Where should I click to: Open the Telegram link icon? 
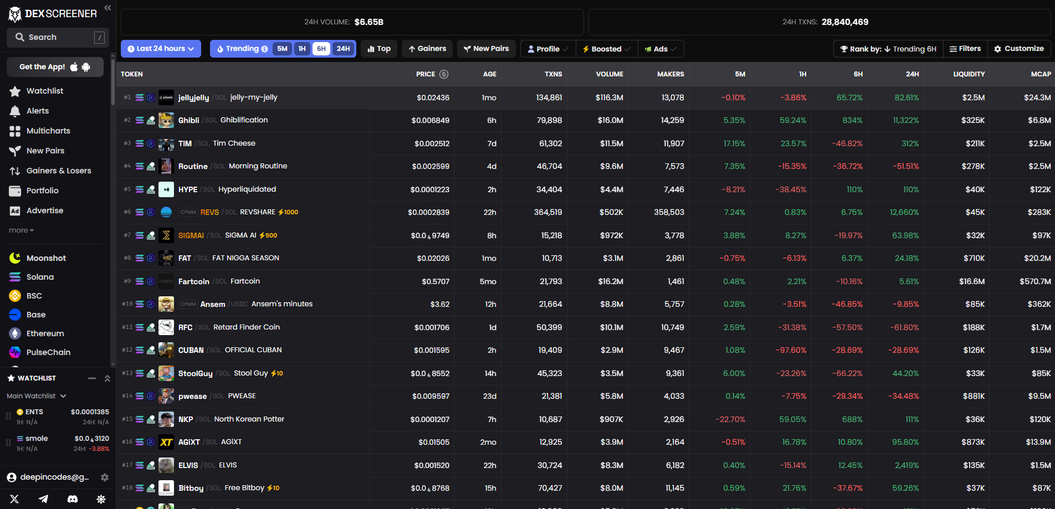tap(43, 499)
